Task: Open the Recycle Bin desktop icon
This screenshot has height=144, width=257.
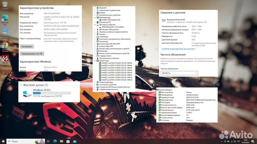Action: click(x=5, y=5)
